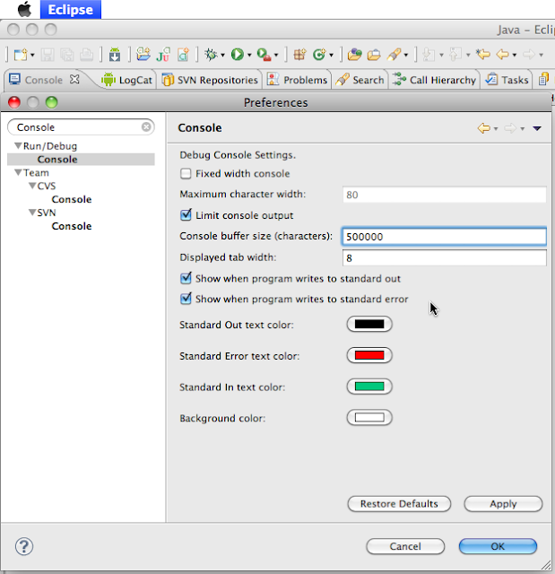Click the Open Task folder icon

pos(374,55)
